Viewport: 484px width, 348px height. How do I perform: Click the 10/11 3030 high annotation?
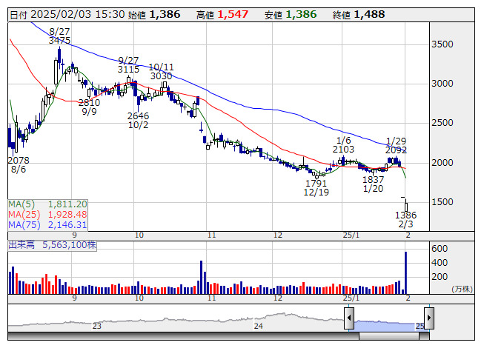(161, 72)
